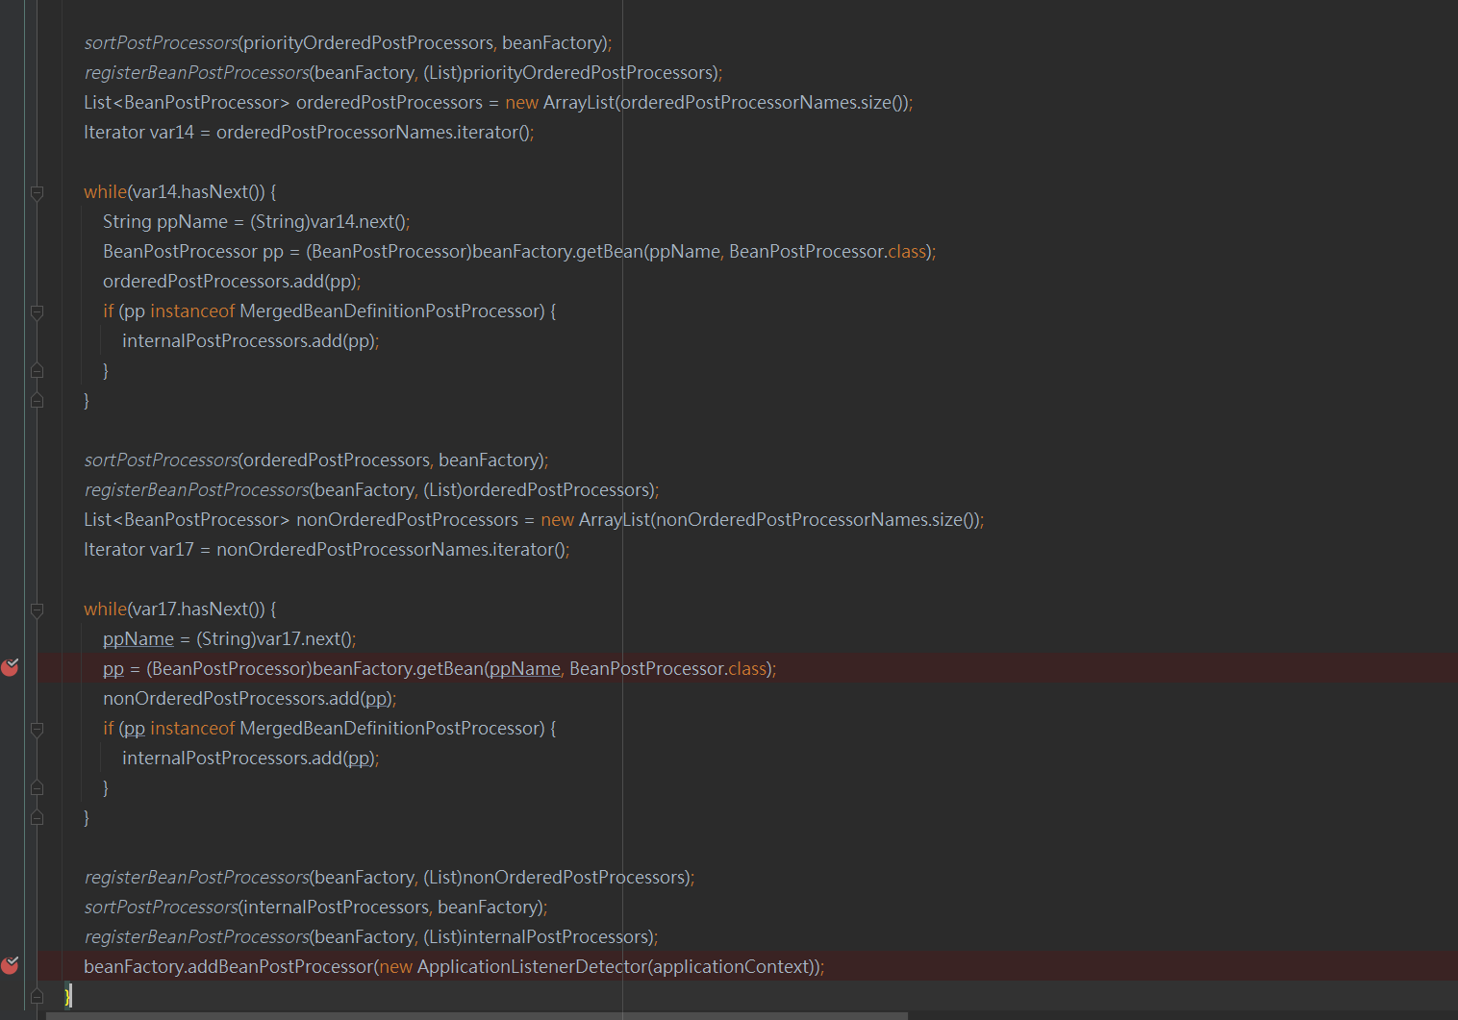1458x1020 pixels.
Task: Click fold end marker of first if block
Action: 37,370
